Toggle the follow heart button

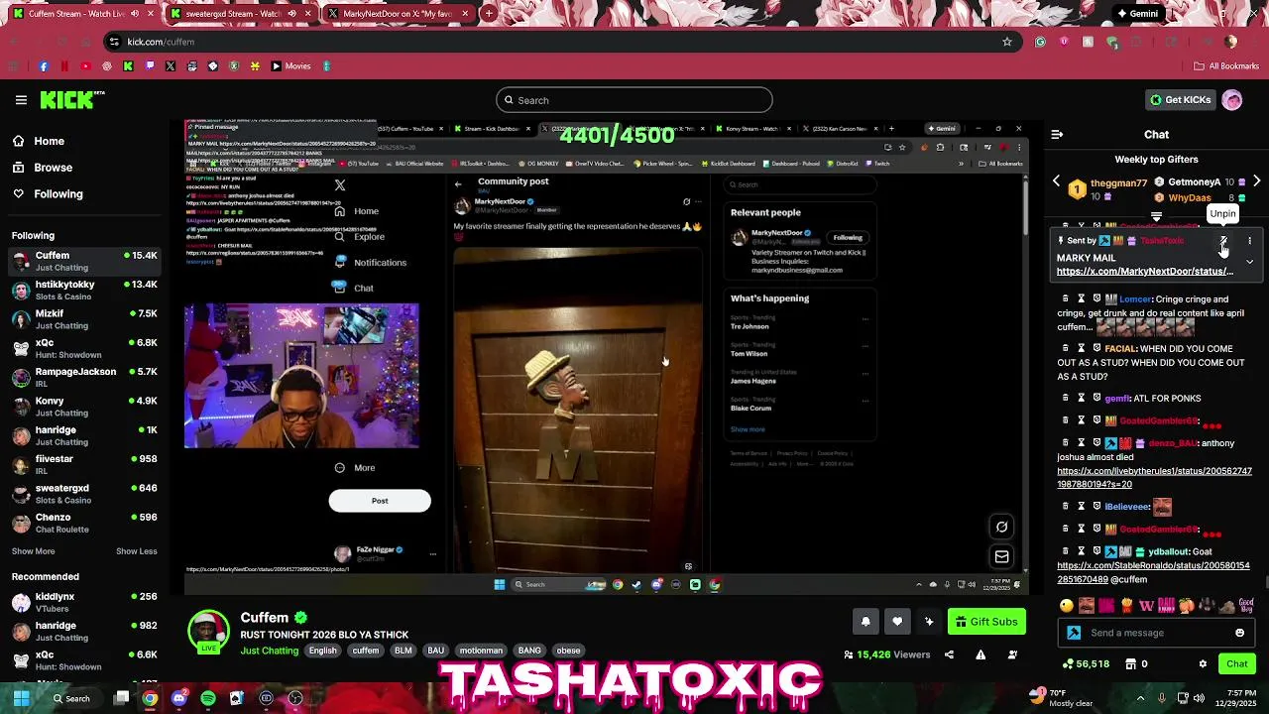897,622
